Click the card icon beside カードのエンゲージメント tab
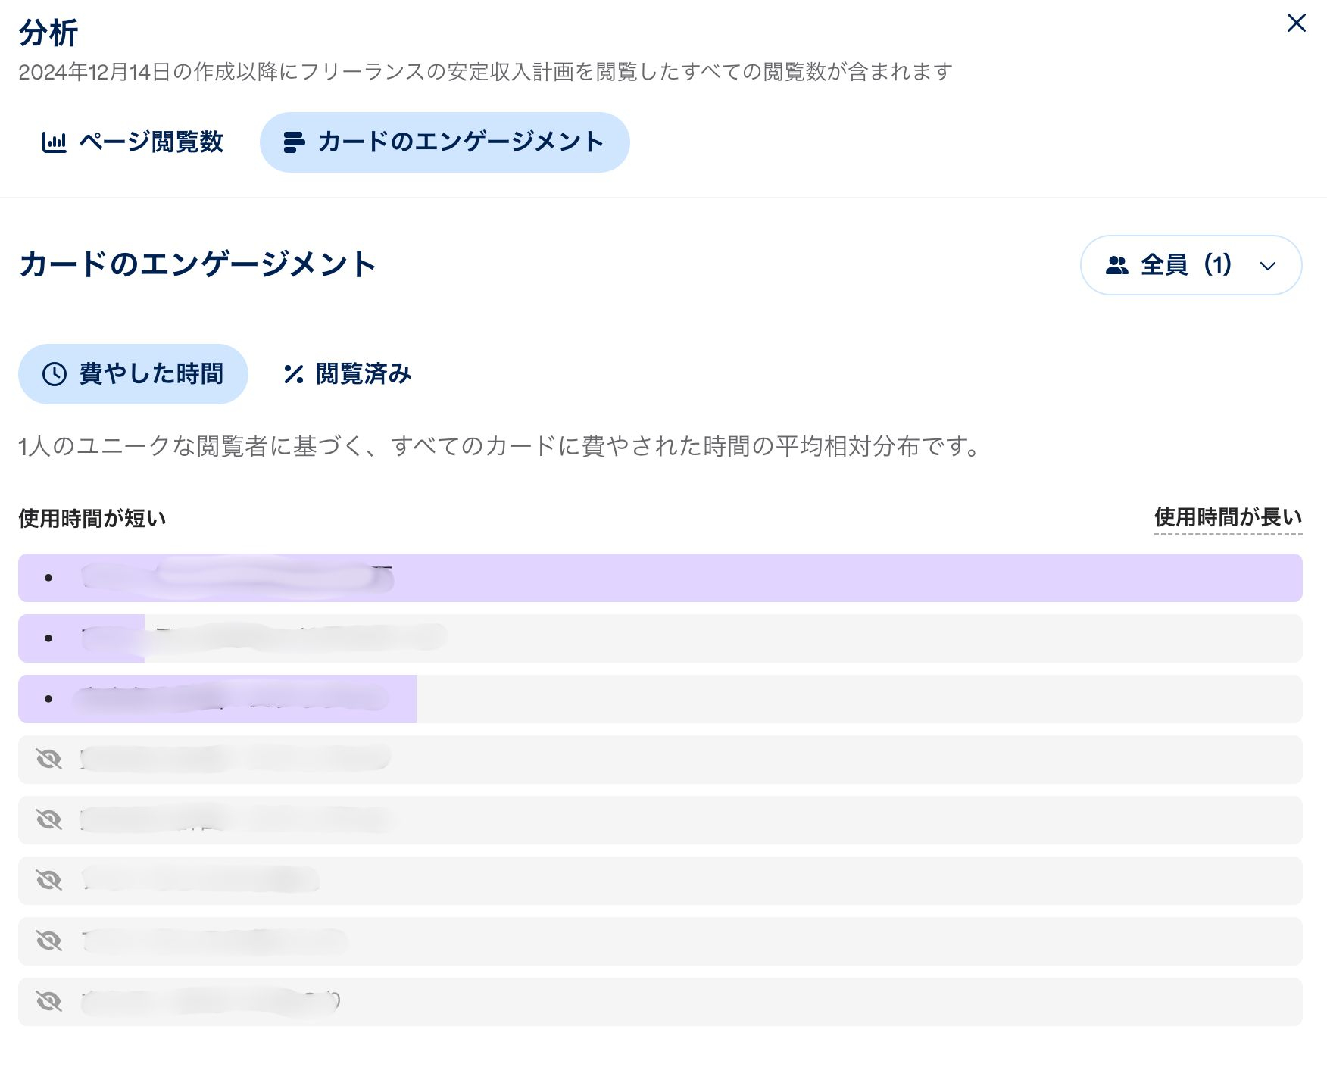Image resolution: width=1327 pixels, height=1089 pixels. pyautogui.click(x=294, y=142)
